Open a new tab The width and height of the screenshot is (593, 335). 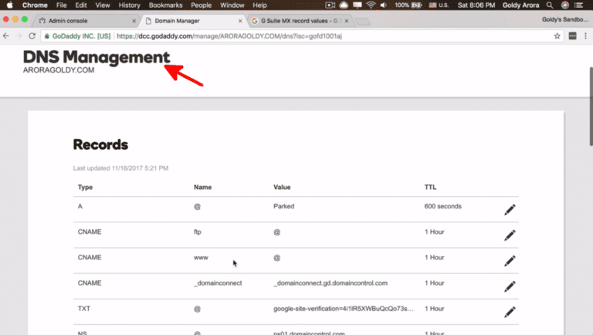point(363,22)
